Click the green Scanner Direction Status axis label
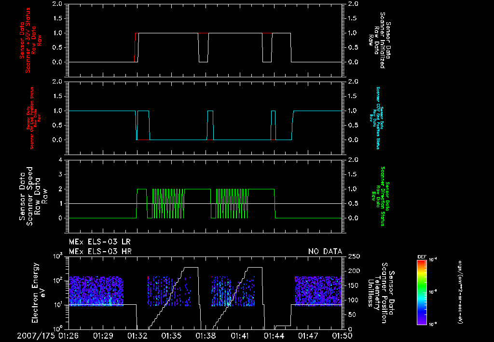 pos(380,196)
